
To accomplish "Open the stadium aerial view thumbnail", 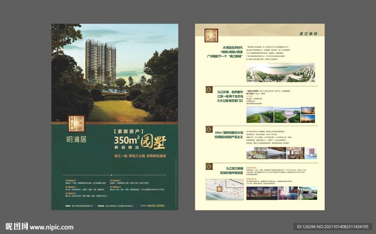I will pos(287,115).
